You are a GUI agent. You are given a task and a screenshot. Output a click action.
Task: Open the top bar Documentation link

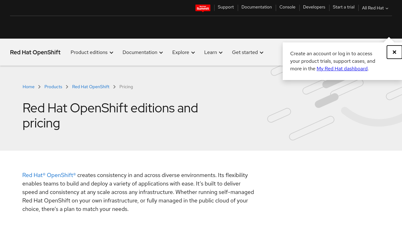(257, 7)
